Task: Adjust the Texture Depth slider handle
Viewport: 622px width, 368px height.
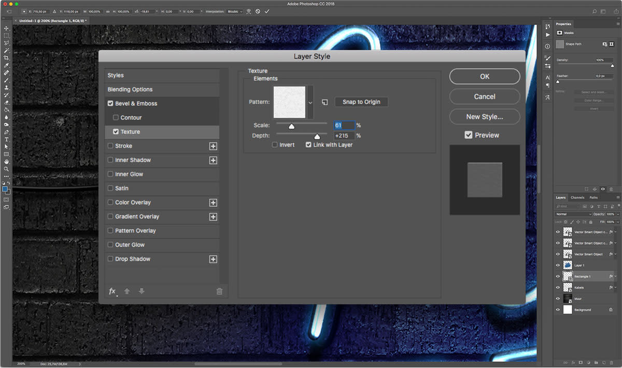Action: [317, 136]
